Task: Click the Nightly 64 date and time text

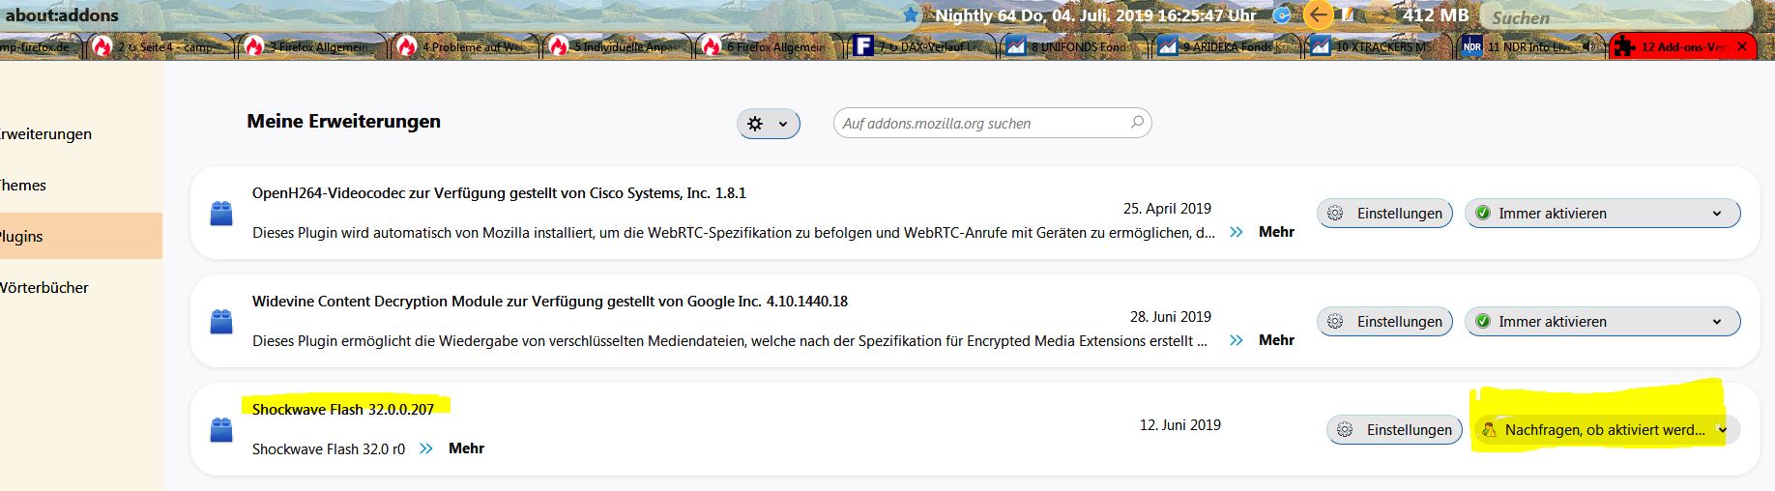Action: coord(1095,15)
